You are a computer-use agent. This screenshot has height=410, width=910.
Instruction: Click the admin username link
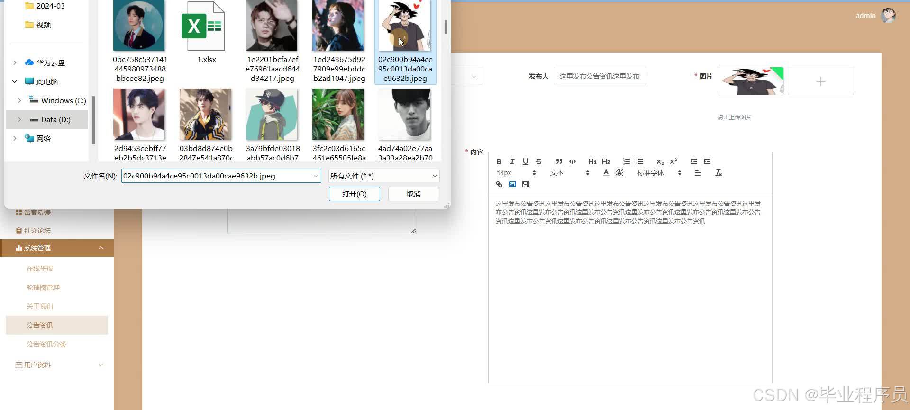tap(865, 16)
